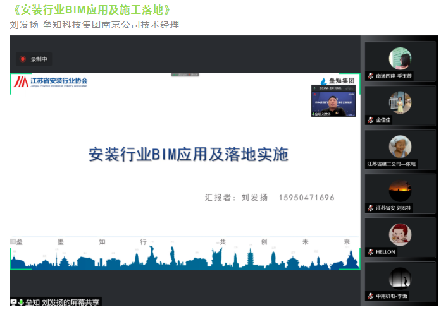Select 金佳佳 participant avatar

pos(400,102)
